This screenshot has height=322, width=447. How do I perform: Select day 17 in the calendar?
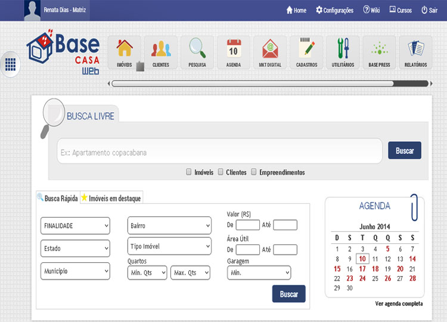362,269
